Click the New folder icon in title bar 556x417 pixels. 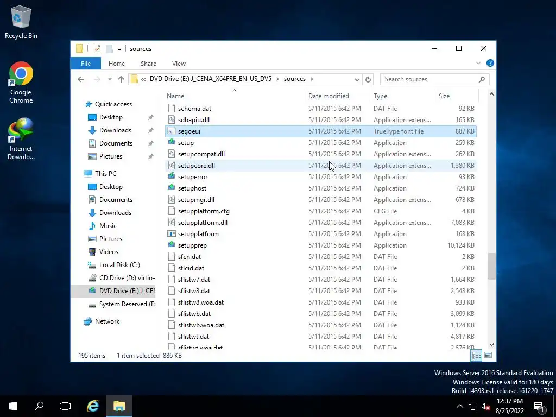click(x=109, y=49)
